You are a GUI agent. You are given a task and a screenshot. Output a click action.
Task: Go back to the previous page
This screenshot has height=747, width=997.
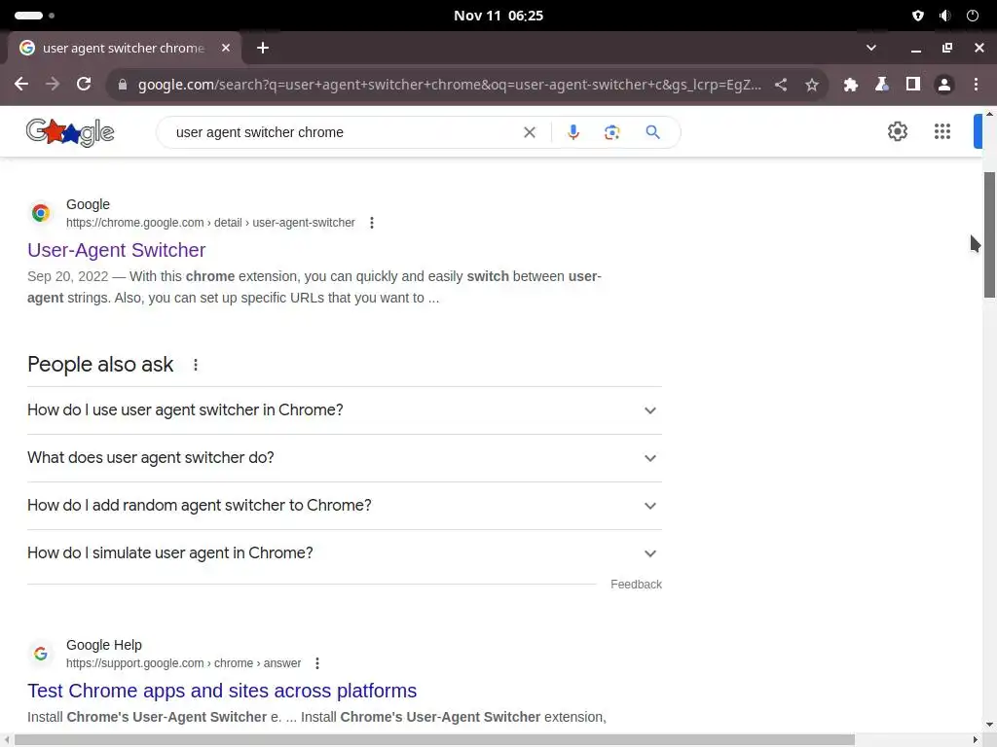(21, 84)
